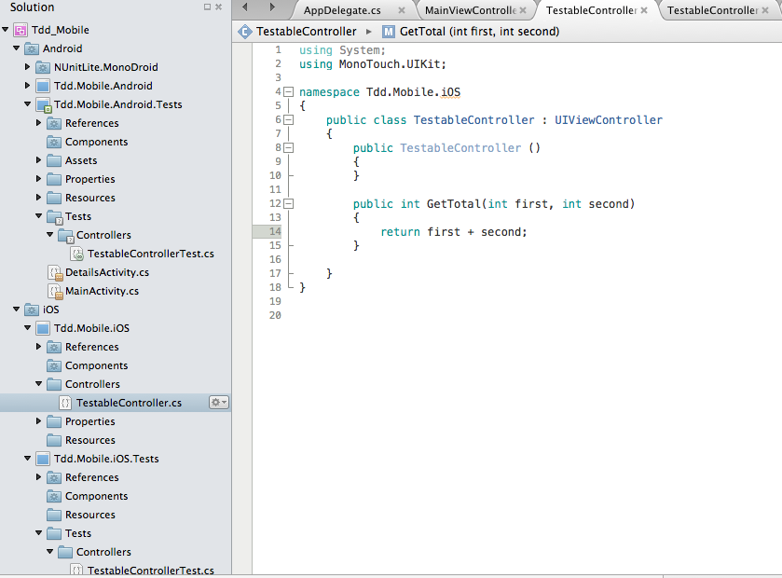The width and height of the screenshot is (782, 578).
Task: Click the Assets folder icon
Action: pyautogui.click(x=54, y=160)
